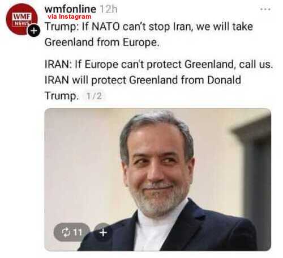Select the 1/2 thread position indicator
This screenshot has width=283, height=258.
[x=94, y=96]
